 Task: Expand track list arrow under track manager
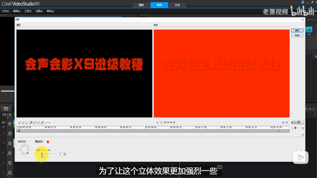click(x=3, y=127)
